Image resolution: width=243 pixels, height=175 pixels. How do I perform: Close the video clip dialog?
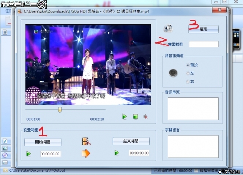click(x=219, y=10)
